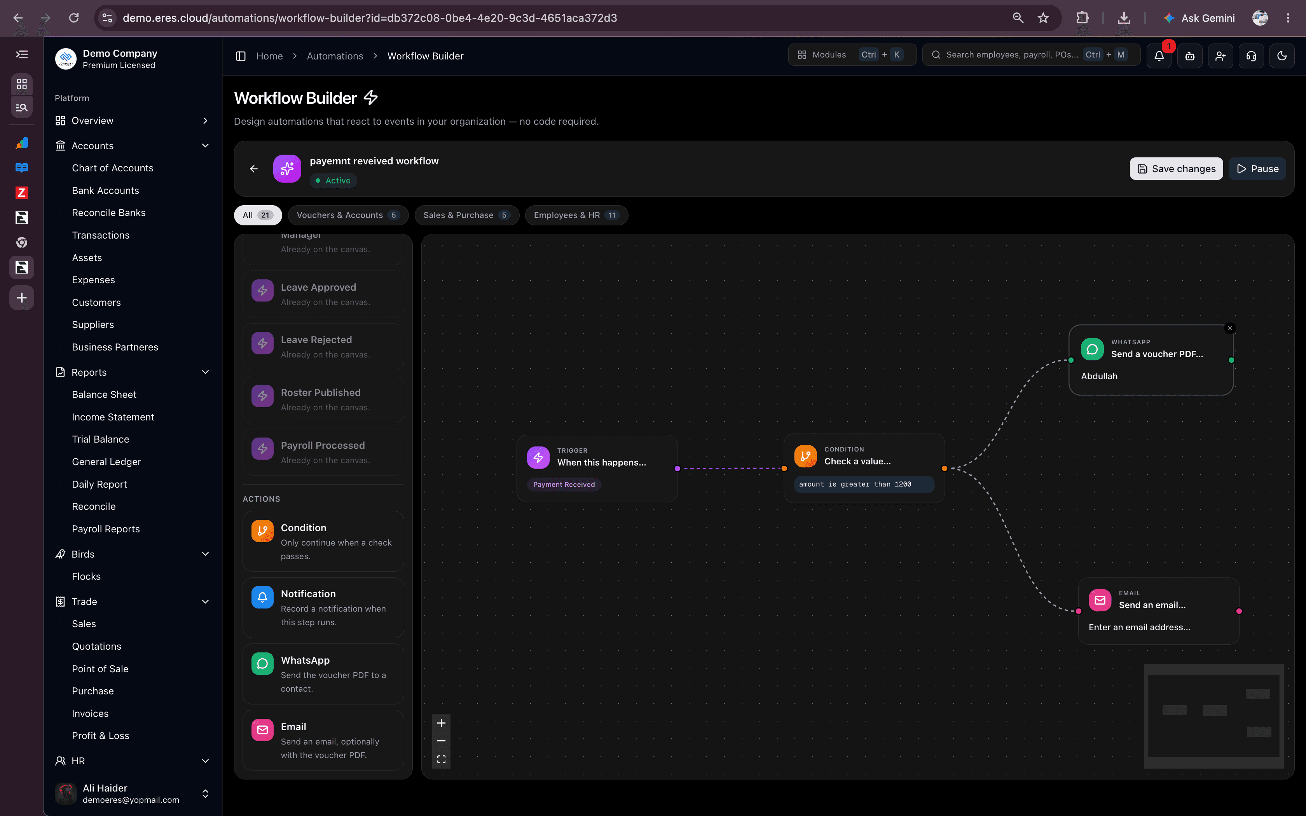Screen dimensions: 1306x816
Task: Open Bank Accounts page
Action: pyautogui.click(x=105, y=190)
